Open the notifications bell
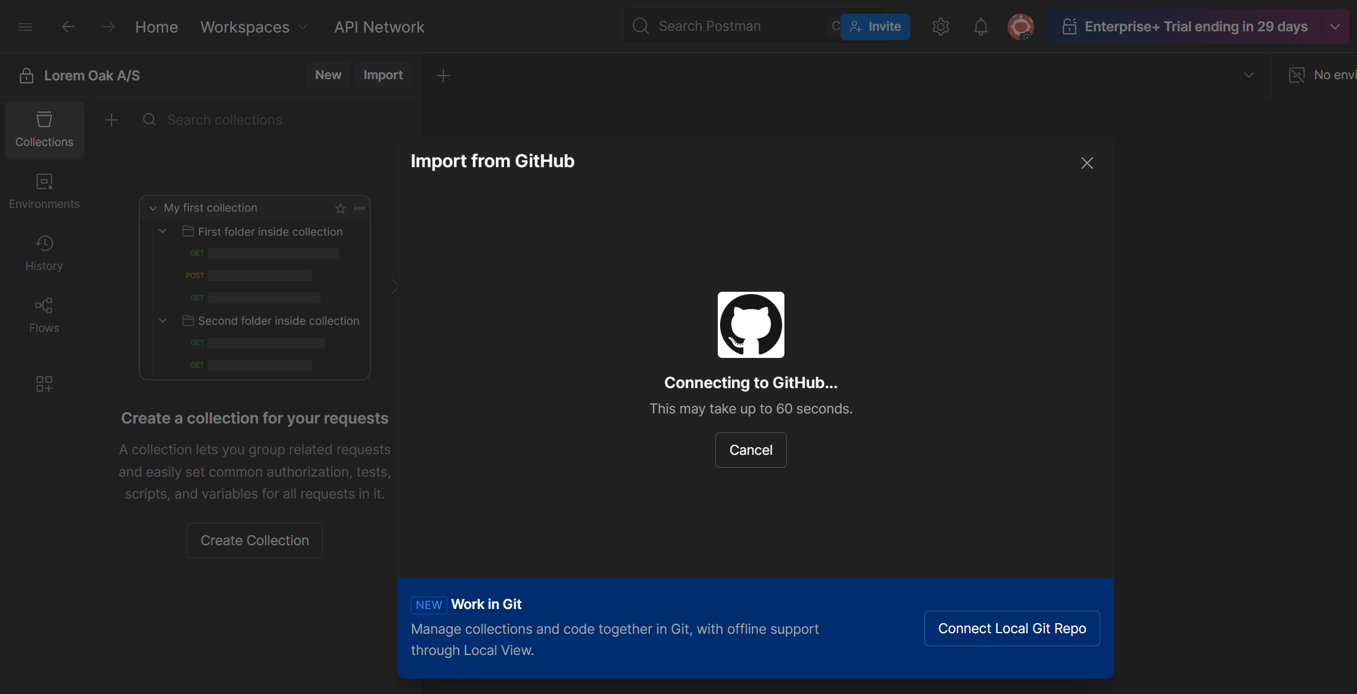The width and height of the screenshot is (1357, 694). click(980, 27)
